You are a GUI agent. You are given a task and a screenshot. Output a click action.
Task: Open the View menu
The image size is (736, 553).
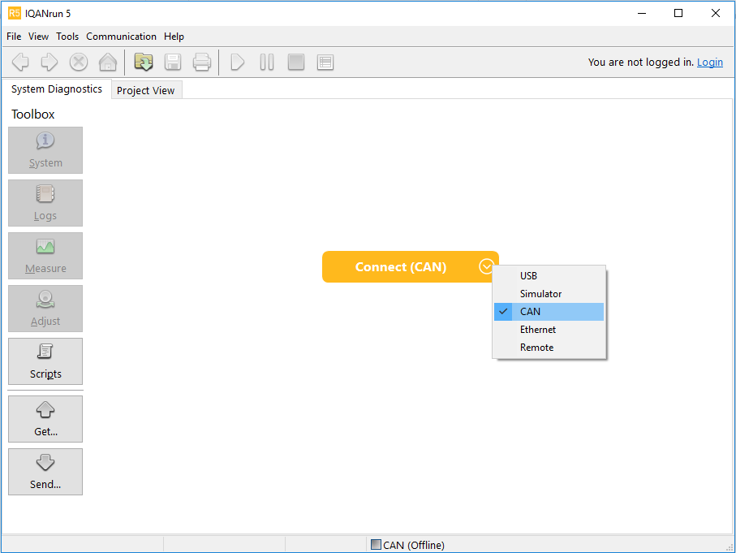[x=38, y=37]
